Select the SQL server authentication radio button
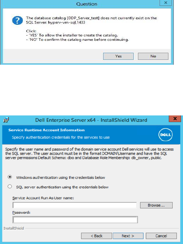The image size is (183, 244). point(10,186)
